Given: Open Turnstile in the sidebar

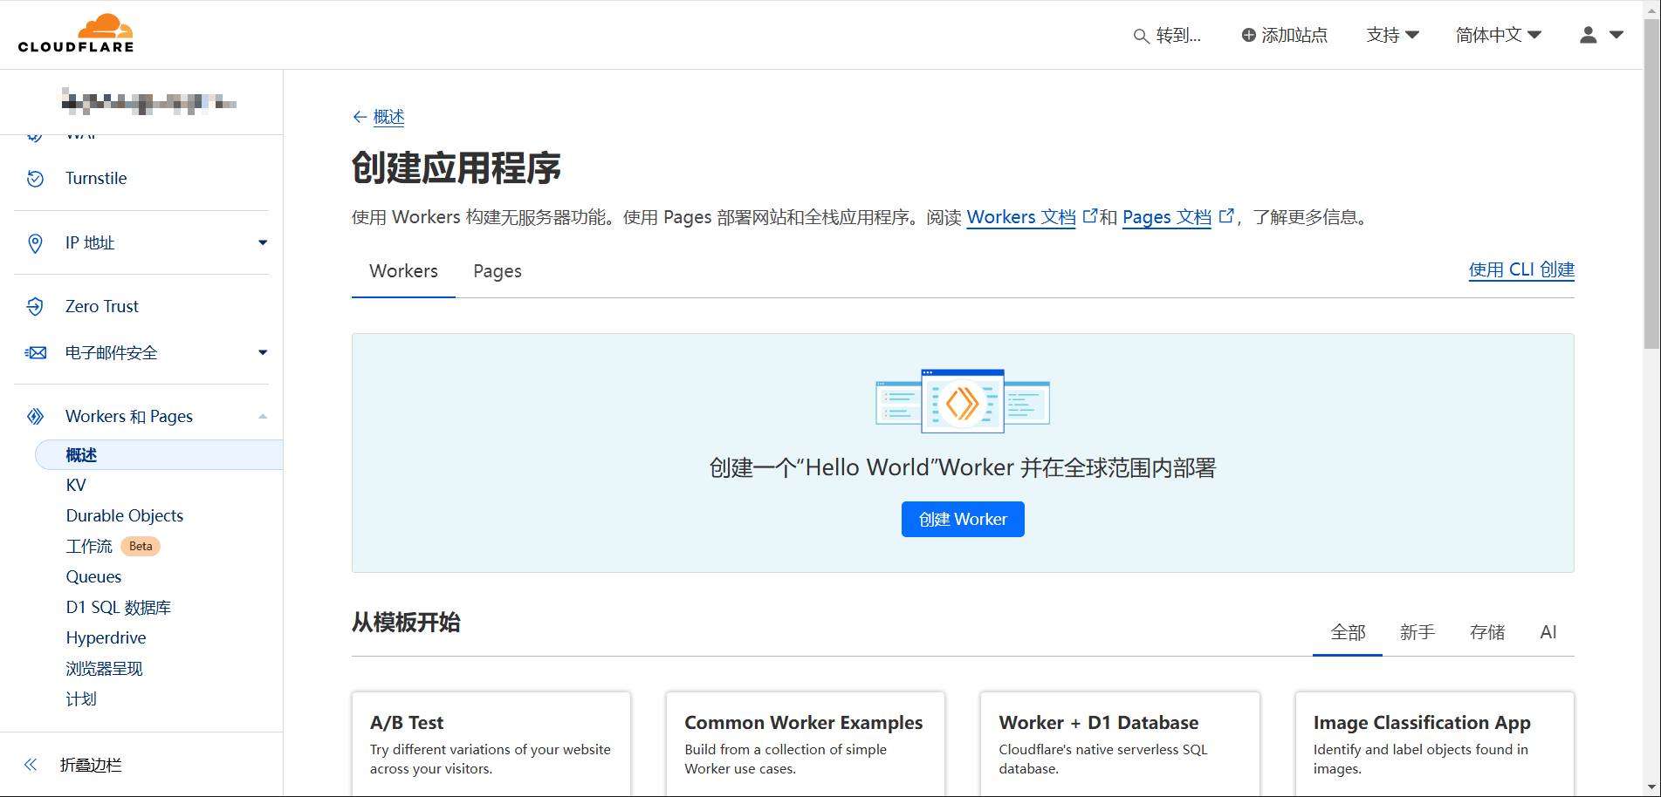Looking at the screenshot, I should (x=96, y=179).
